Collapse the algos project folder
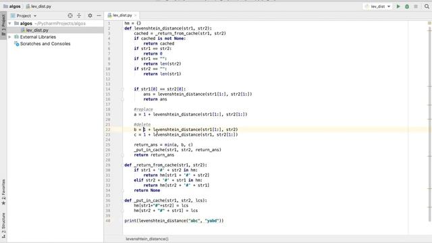 (10, 24)
